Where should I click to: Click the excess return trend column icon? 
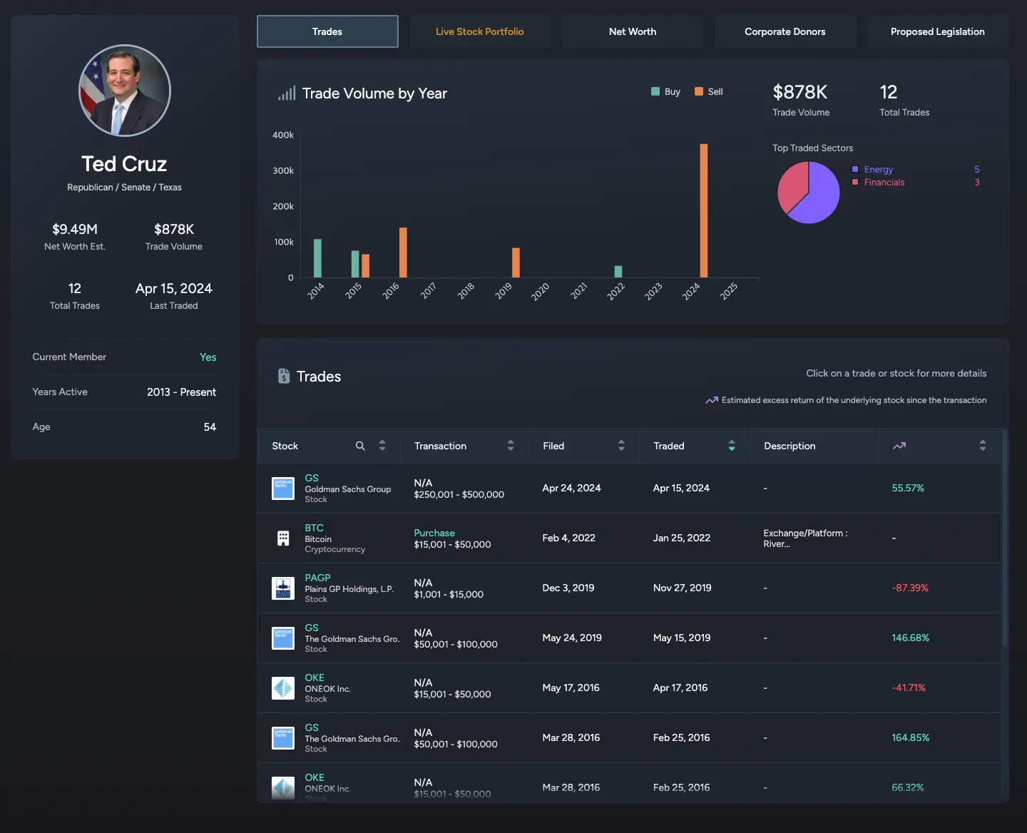899,446
